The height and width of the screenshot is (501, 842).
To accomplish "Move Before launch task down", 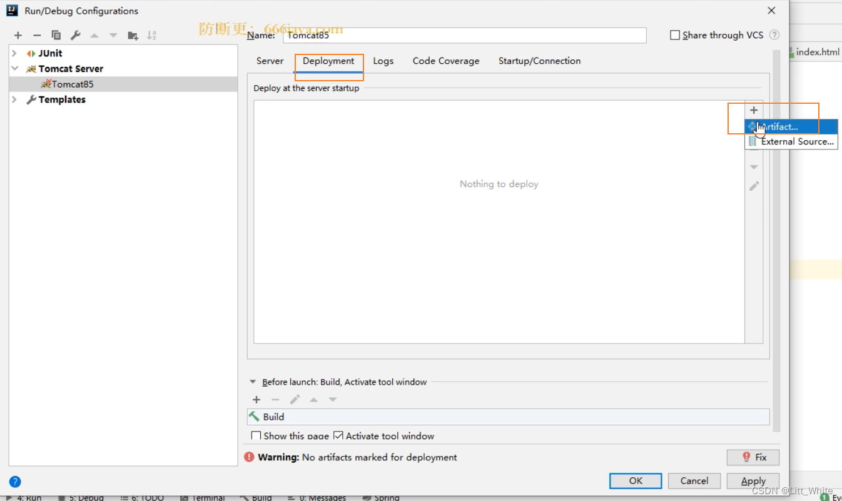I will pos(333,400).
